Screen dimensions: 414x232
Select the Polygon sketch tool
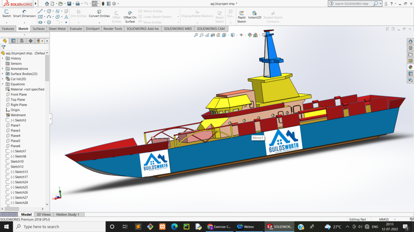(x=49, y=22)
